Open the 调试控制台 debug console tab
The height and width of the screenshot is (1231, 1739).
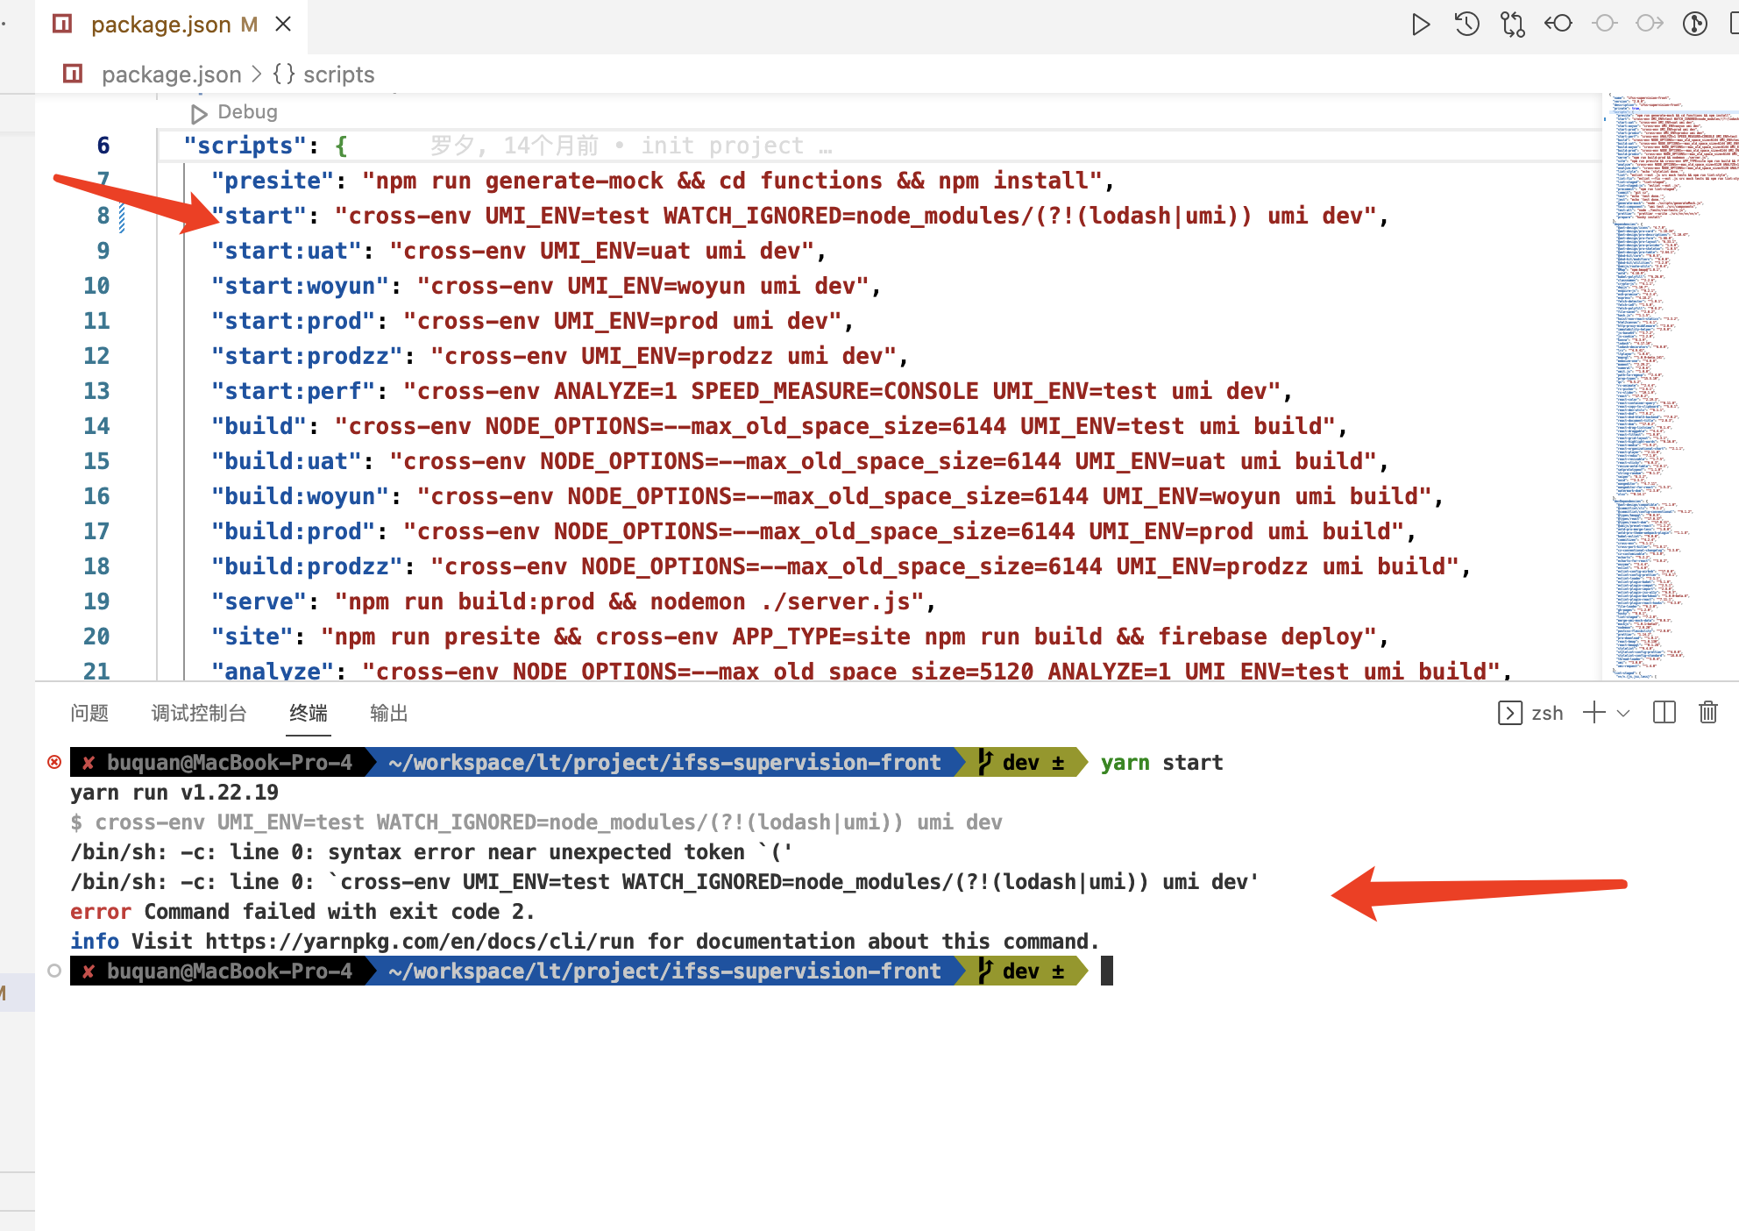tap(199, 713)
